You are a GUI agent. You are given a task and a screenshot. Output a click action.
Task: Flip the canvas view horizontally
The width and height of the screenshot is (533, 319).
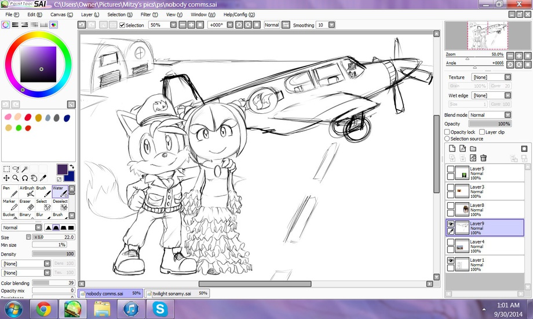tap(286, 25)
